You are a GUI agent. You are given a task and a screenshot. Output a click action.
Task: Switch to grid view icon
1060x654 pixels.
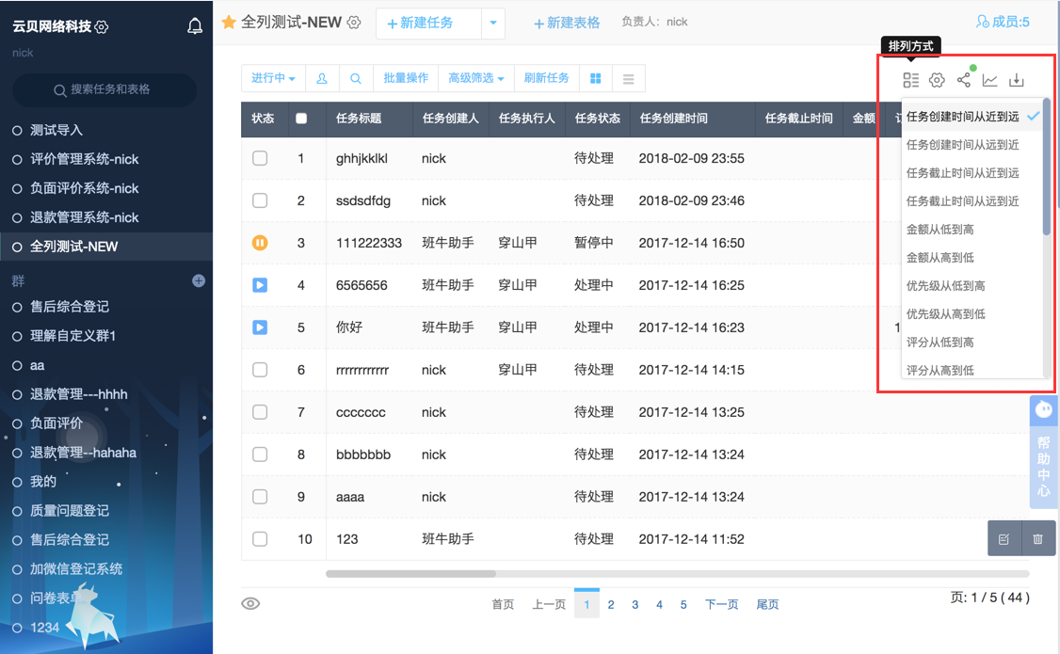[596, 78]
